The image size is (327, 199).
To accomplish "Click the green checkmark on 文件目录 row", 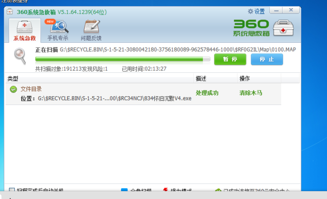I will coord(13,89).
